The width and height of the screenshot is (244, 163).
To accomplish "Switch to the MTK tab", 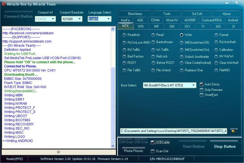I will 125,26.
